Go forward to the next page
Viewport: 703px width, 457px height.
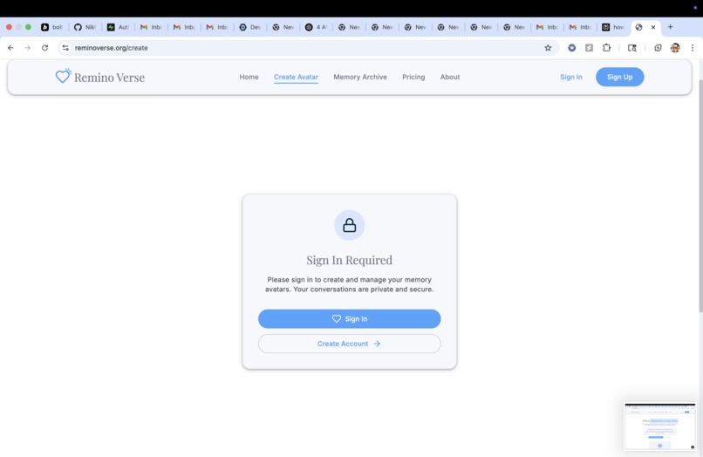(x=28, y=48)
